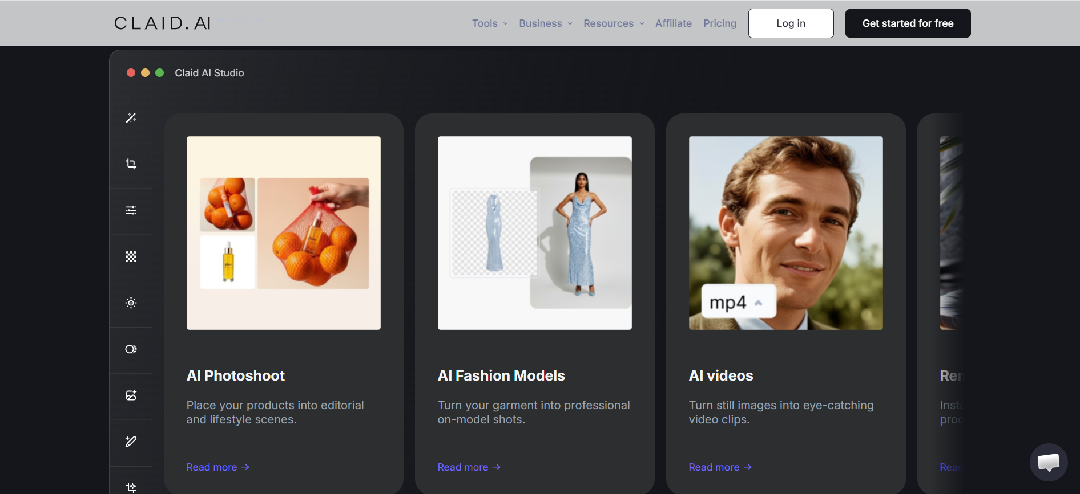Select the crop tool icon
This screenshot has height=494, width=1080.
coord(131,164)
